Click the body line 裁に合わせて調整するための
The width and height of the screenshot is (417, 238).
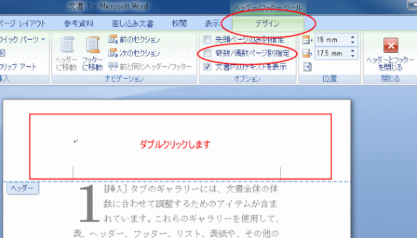191,204
